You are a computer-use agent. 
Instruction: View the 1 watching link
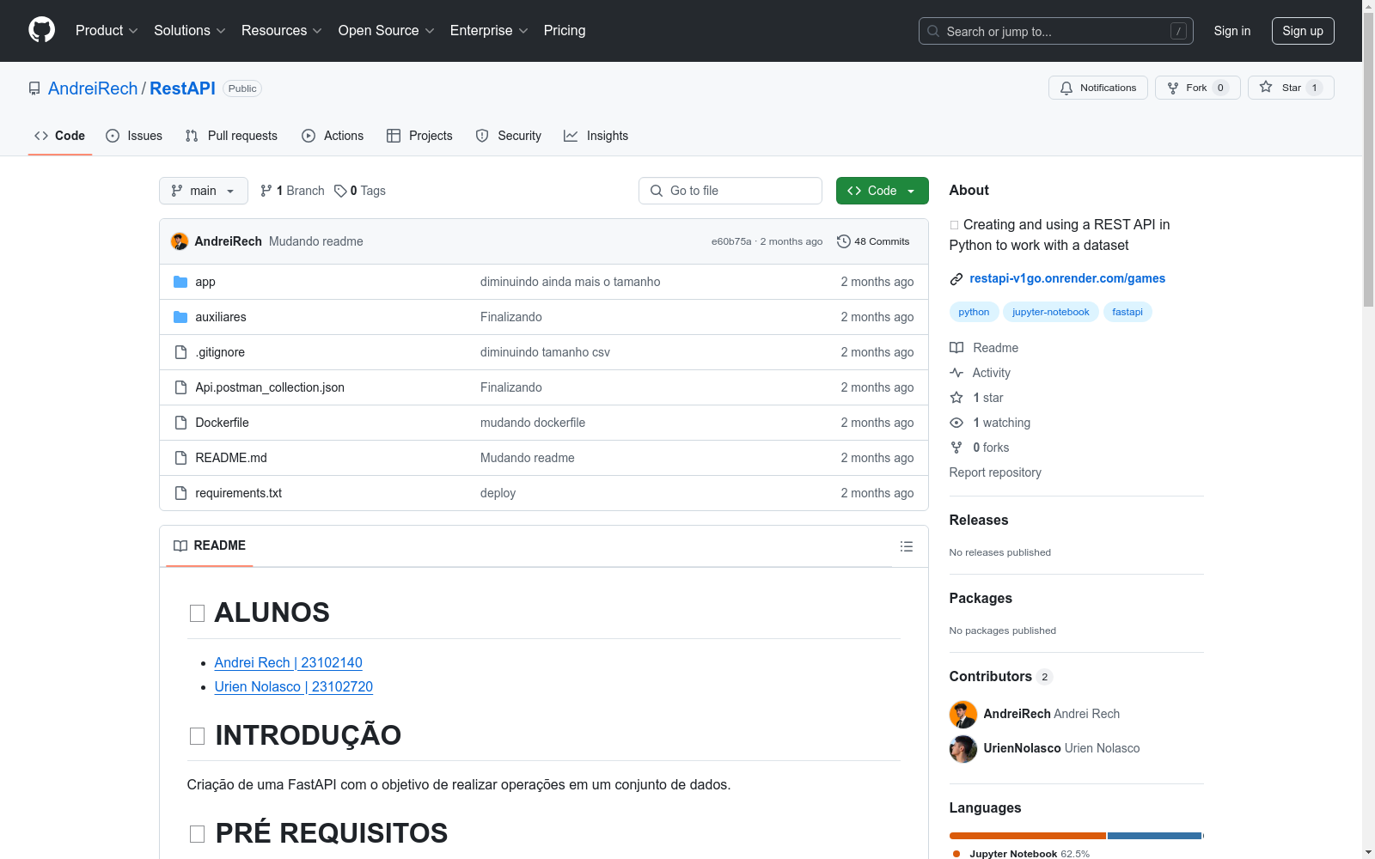click(x=990, y=423)
